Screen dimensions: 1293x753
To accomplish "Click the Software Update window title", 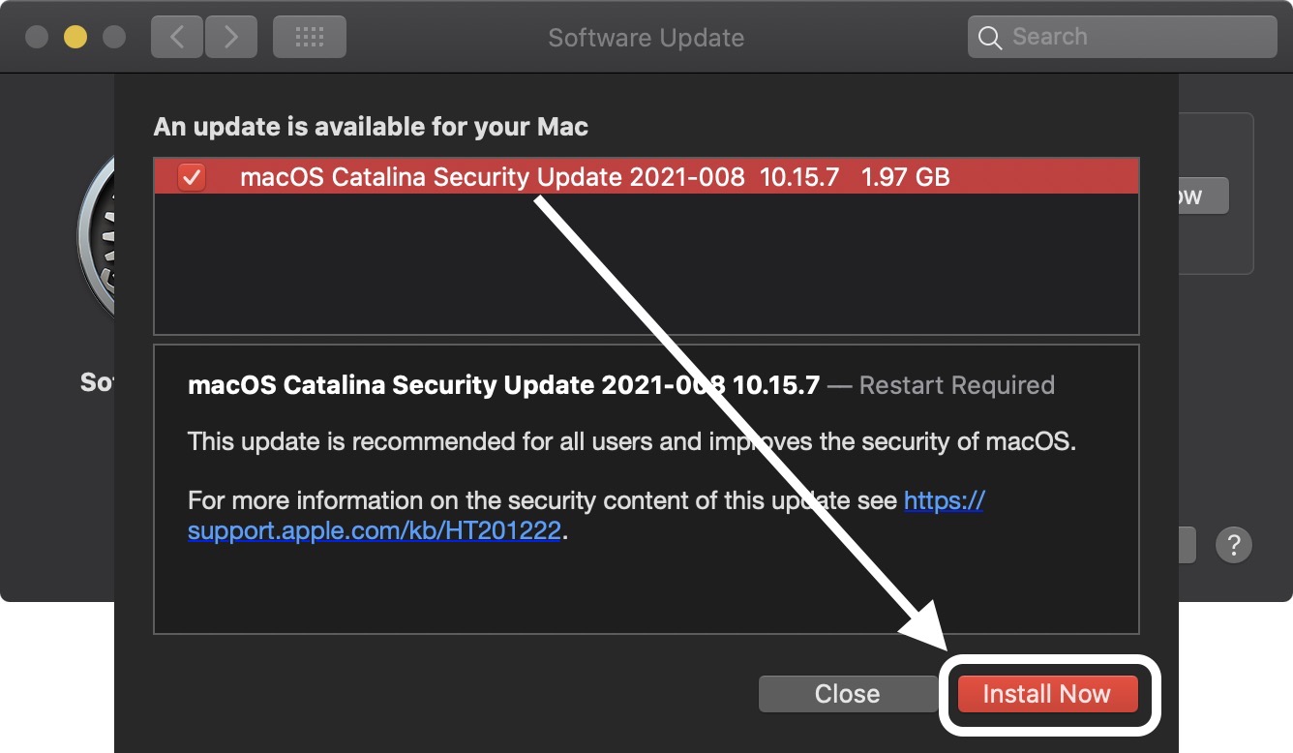I will pyautogui.click(x=646, y=38).
